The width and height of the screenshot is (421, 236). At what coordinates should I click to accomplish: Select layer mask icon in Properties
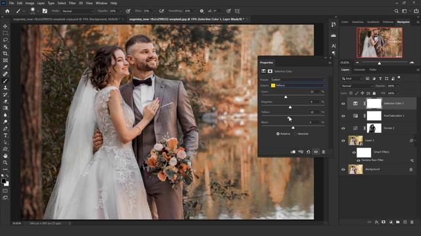[270, 71]
